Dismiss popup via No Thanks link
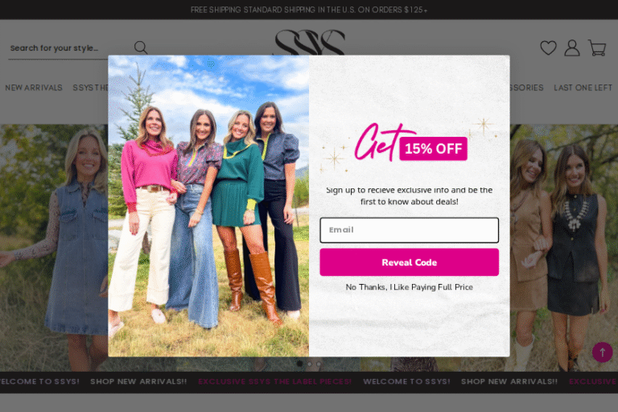Viewport: 618px width, 412px height. click(409, 287)
